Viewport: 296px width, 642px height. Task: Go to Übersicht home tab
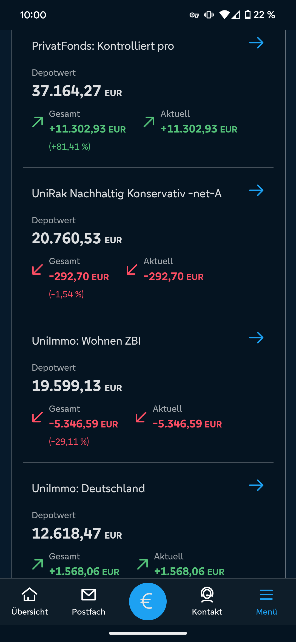point(30,601)
